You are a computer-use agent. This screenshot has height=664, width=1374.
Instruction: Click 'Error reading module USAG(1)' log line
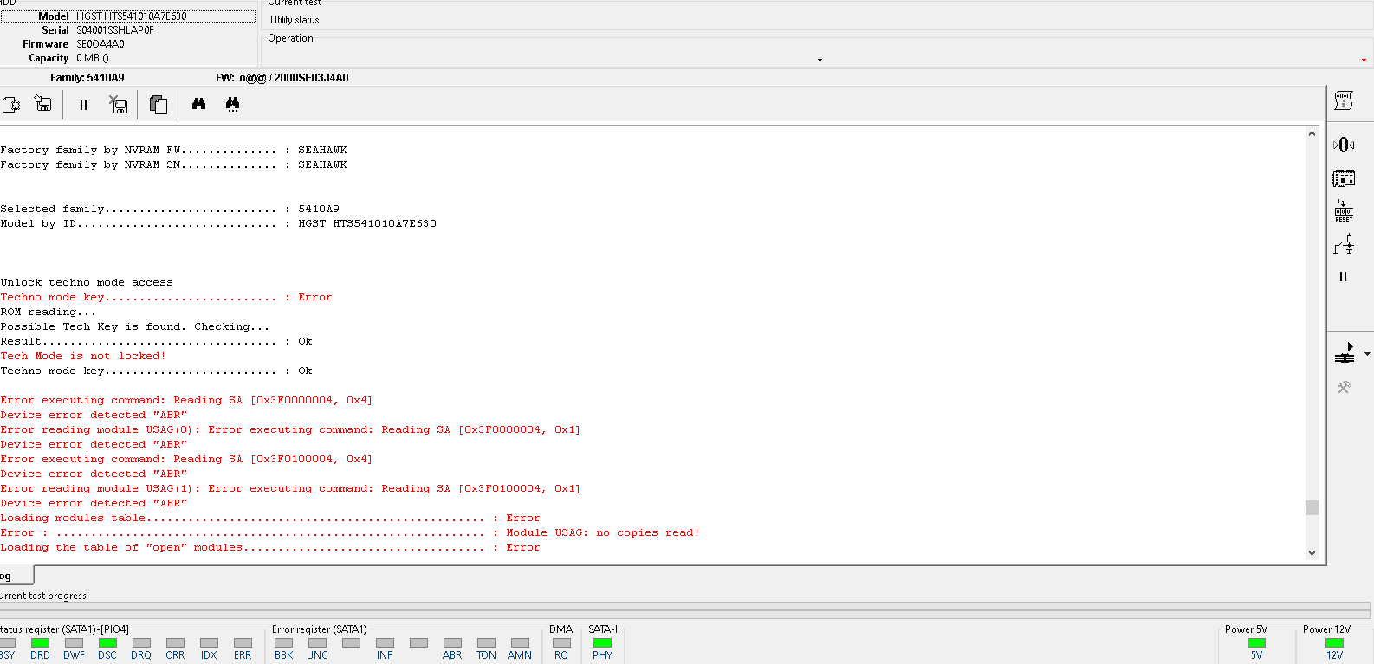tap(290, 488)
